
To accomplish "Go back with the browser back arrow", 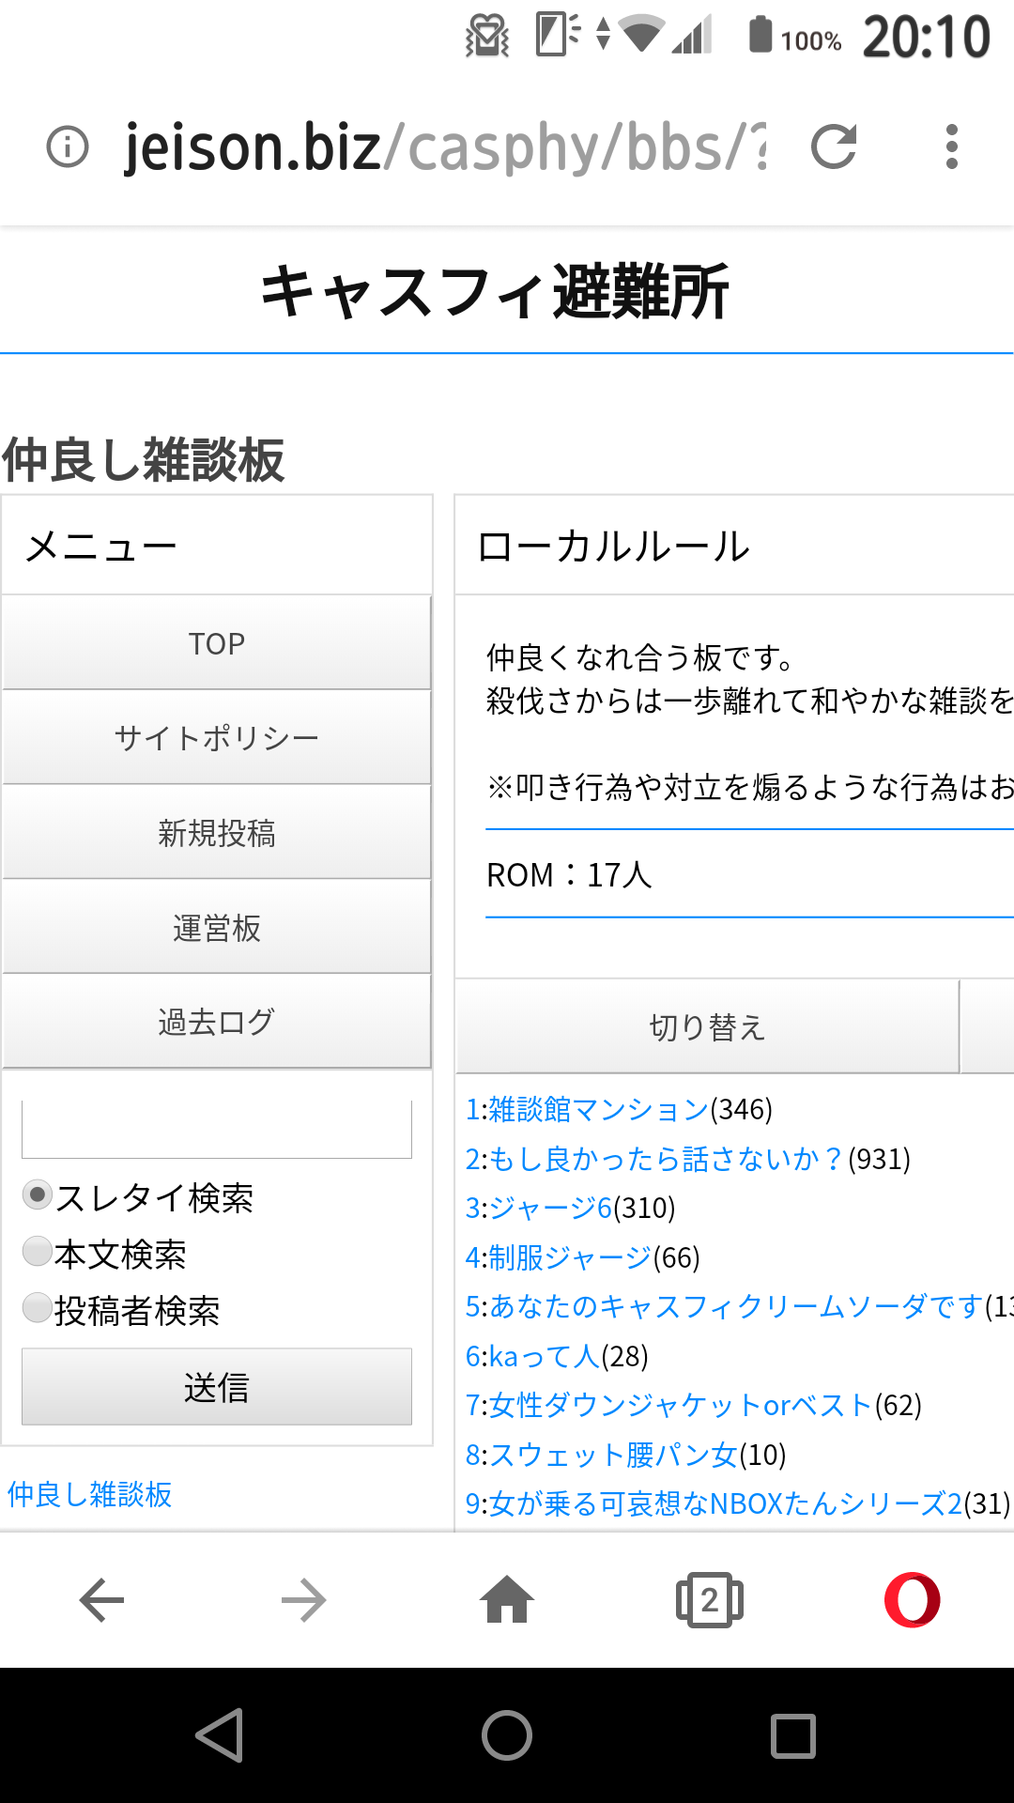I will [x=101, y=1600].
